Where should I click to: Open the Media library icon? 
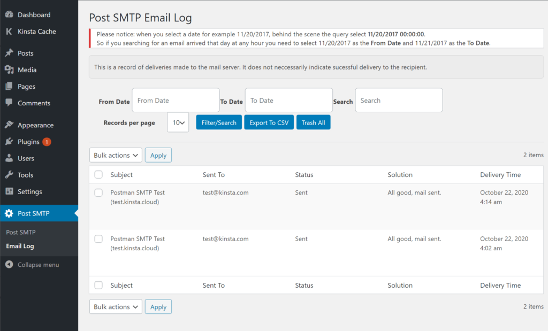tap(10, 70)
